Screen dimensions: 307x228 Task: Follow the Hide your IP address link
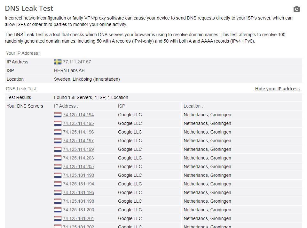tap(277, 89)
